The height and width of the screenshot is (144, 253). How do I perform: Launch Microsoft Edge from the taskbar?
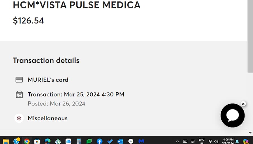[47, 141]
